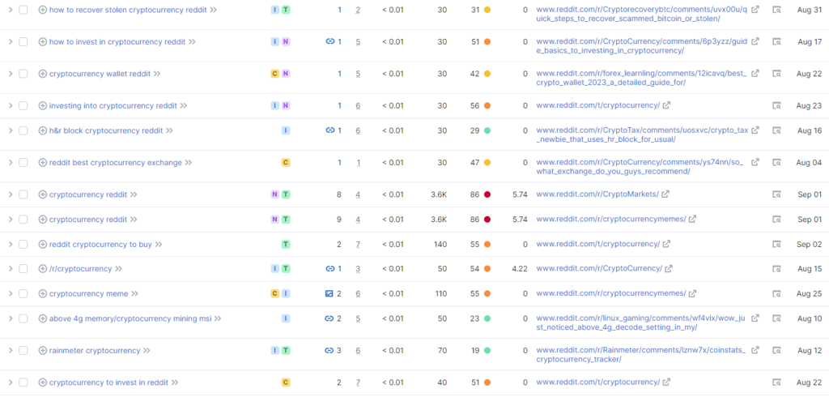Tick checkbox for 'cryptocurrency to invest in reddit'

[x=23, y=382]
